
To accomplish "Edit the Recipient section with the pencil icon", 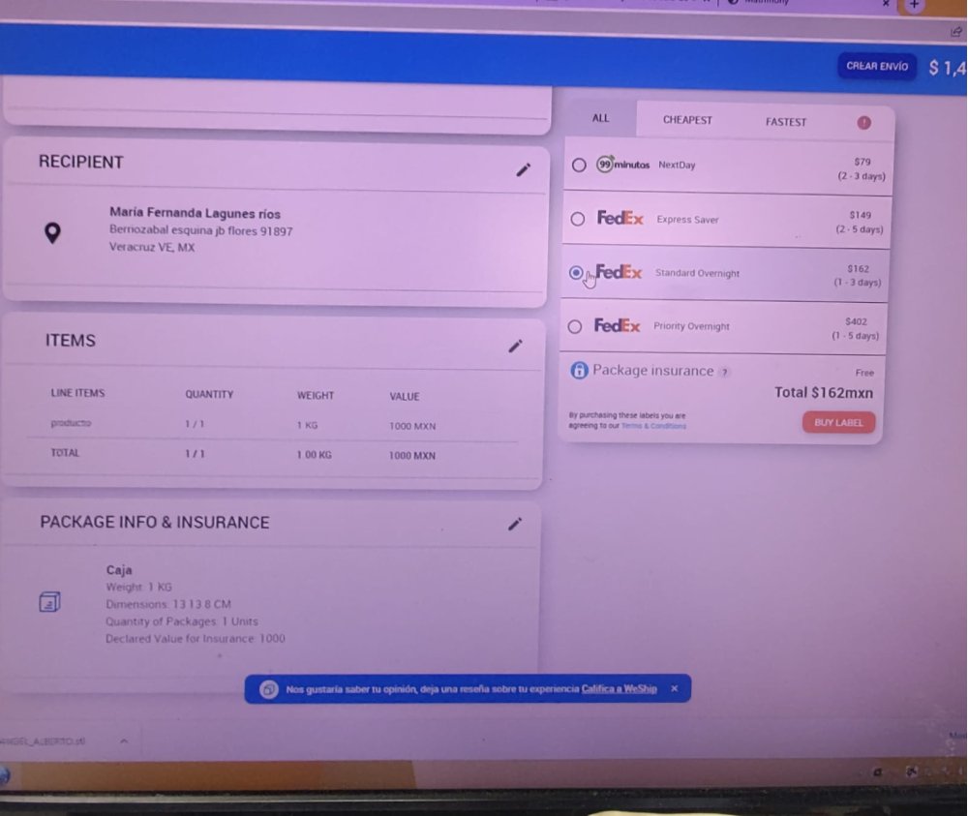I will click(524, 169).
